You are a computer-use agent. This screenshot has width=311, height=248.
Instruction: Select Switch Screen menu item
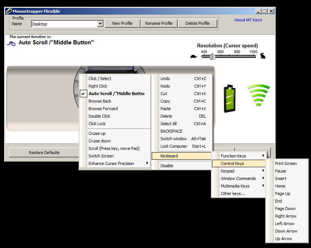(x=115, y=156)
